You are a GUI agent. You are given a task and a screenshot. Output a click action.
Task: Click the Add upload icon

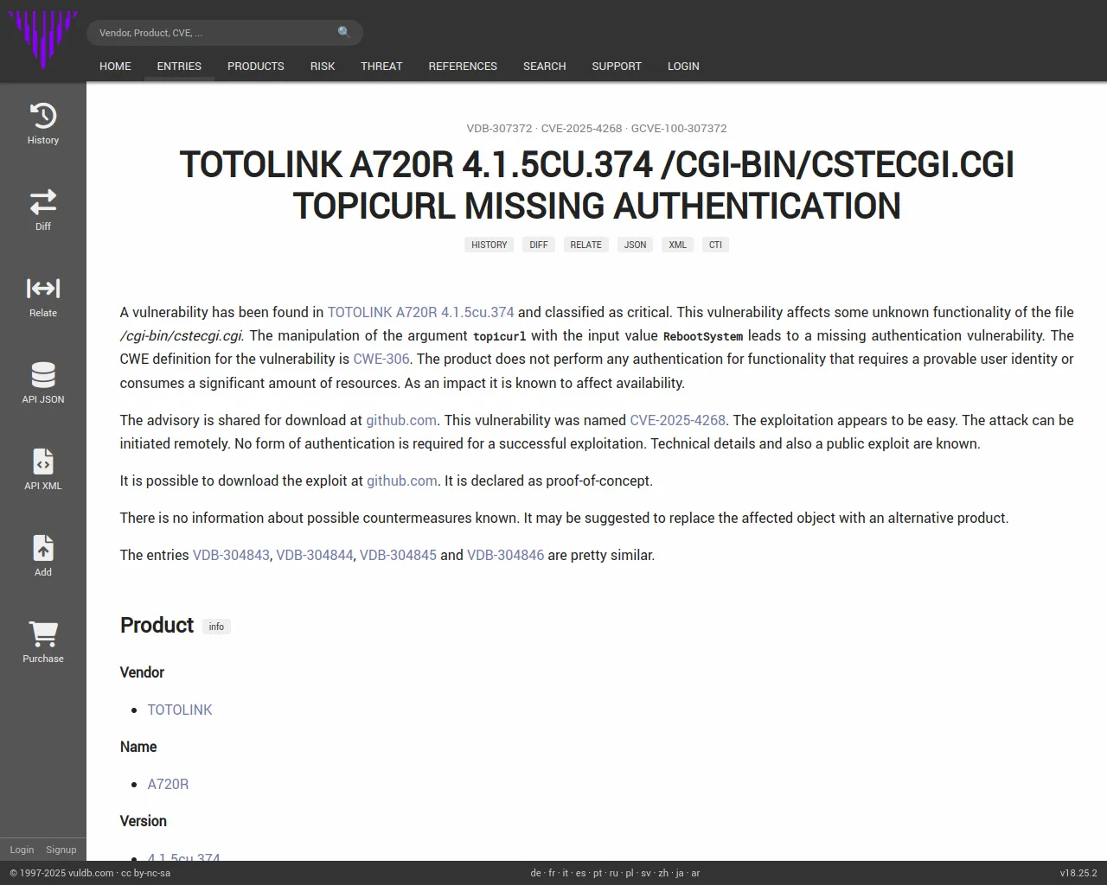click(42, 548)
